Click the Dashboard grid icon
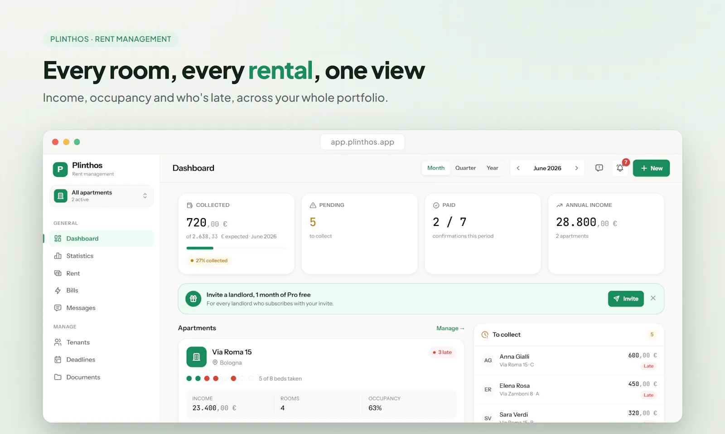 pos(58,239)
